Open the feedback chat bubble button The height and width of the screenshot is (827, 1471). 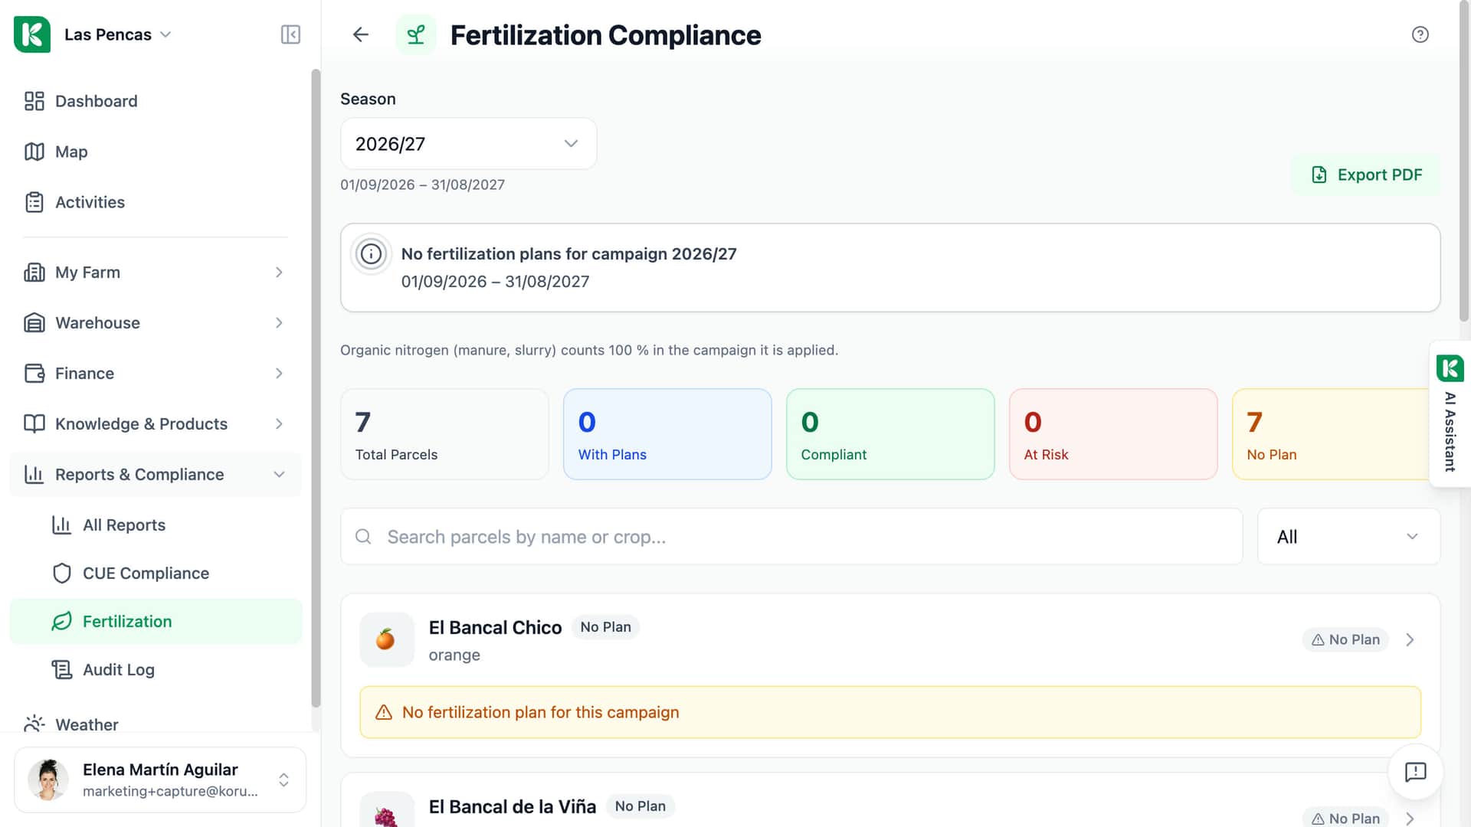click(1416, 772)
